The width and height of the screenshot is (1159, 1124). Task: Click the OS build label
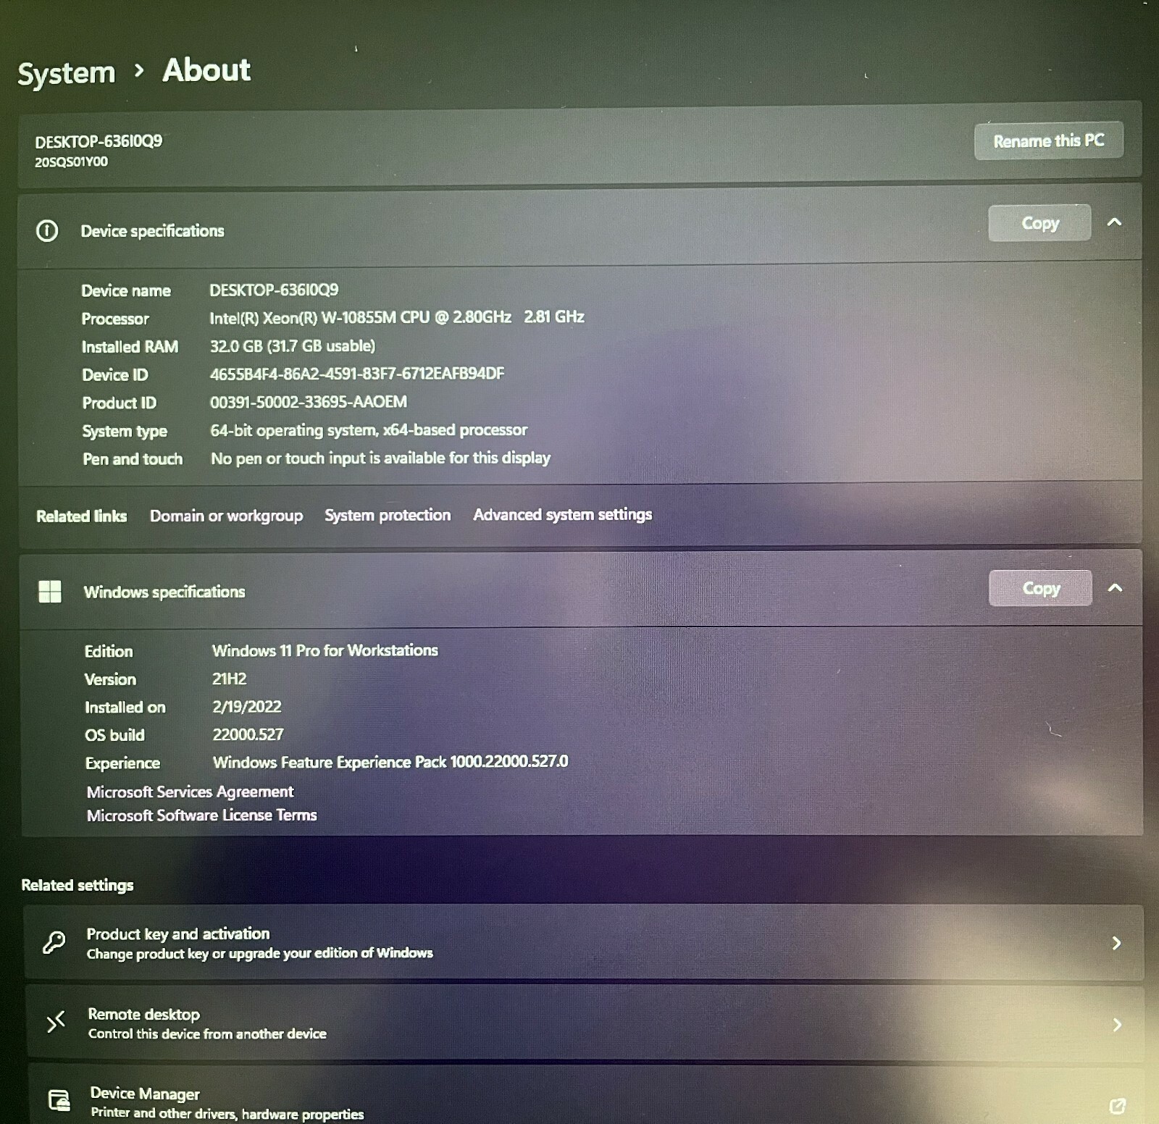(114, 735)
